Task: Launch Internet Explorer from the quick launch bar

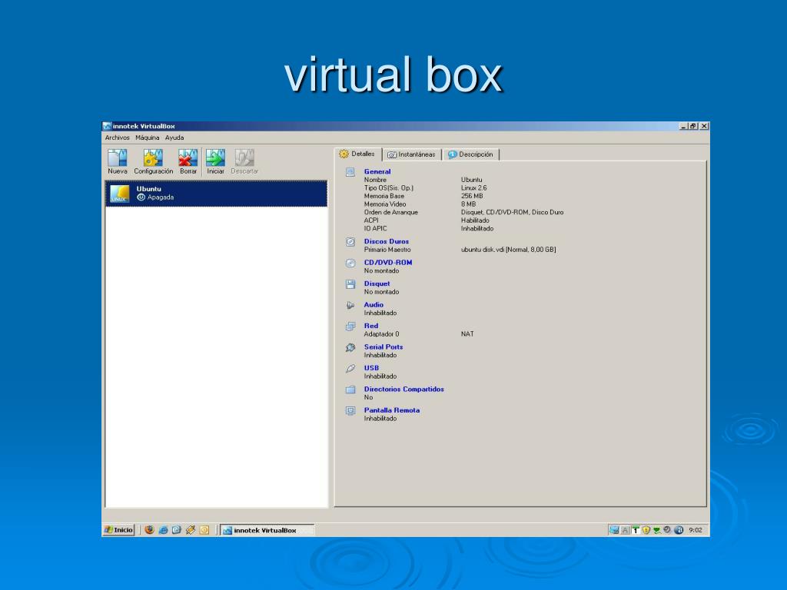Action: [x=163, y=530]
